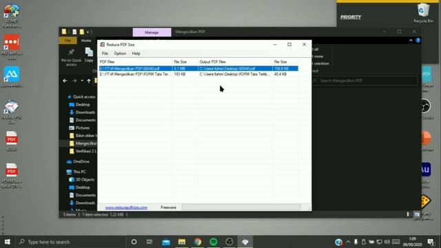
Task: Open Explorer help icon
Action: point(418,41)
